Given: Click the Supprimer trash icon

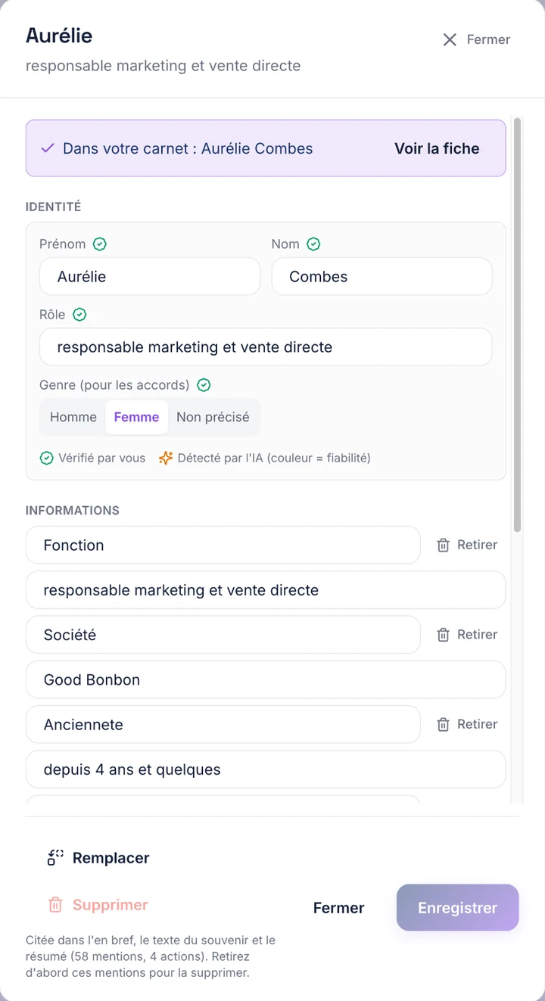Looking at the screenshot, I should click(x=55, y=905).
